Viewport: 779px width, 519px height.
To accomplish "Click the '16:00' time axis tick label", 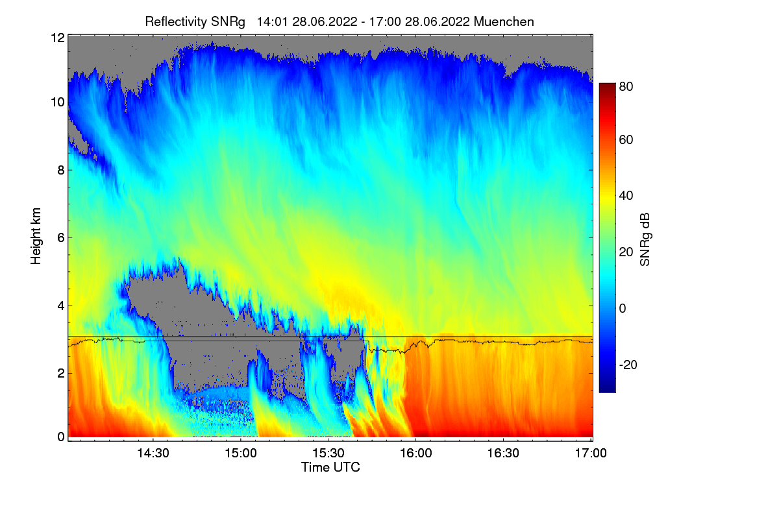I will pyautogui.click(x=415, y=453).
